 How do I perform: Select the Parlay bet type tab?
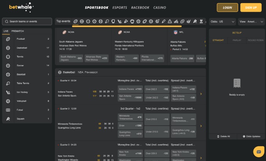tap(237, 40)
